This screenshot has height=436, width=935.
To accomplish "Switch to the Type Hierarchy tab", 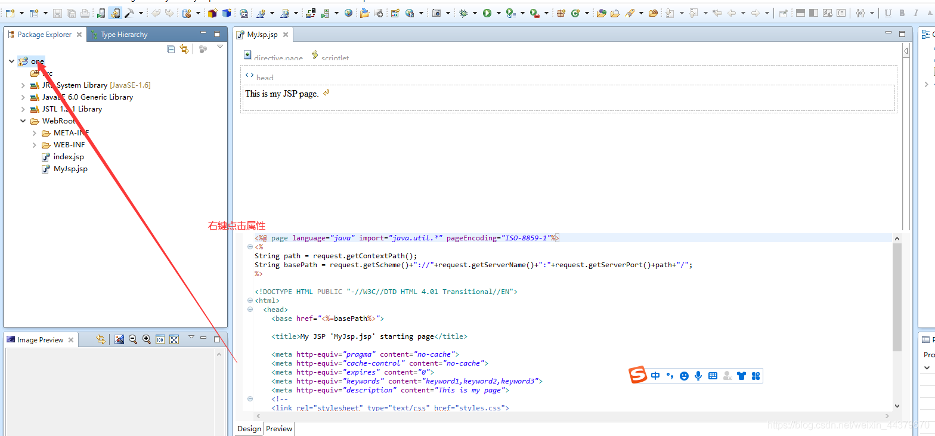I will point(124,35).
